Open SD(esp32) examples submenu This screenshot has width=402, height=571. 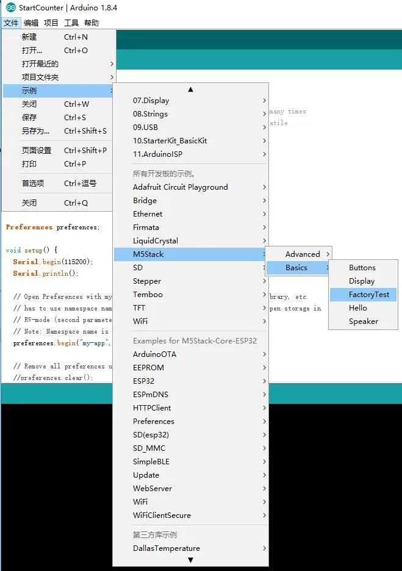coord(190,435)
